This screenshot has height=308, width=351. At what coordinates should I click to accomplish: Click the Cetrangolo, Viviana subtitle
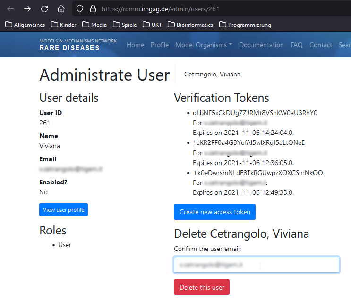point(212,74)
